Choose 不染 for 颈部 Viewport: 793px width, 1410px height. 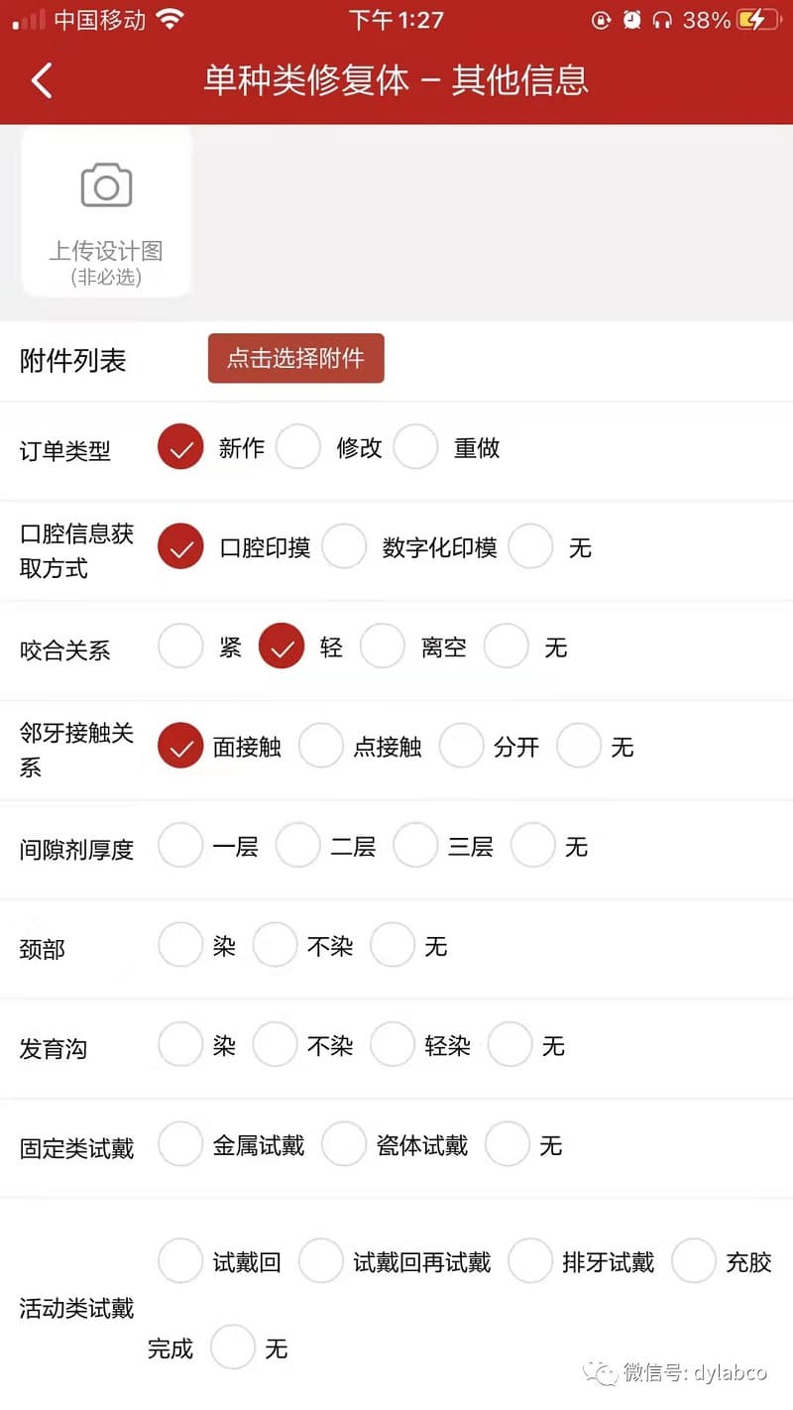click(275, 946)
